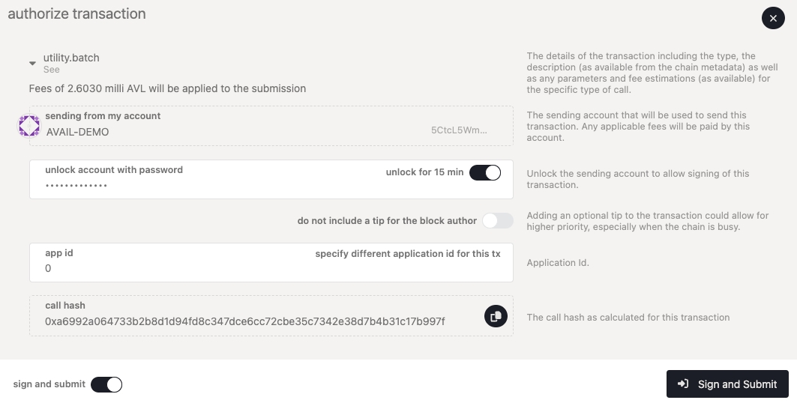797x406 pixels.
Task: Copy the call hash with copy icon
Action: [x=496, y=316]
